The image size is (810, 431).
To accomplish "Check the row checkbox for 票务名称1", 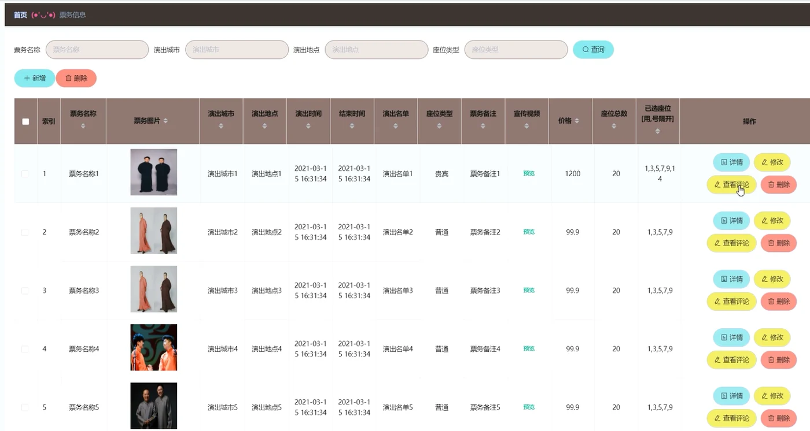I will (25, 174).
